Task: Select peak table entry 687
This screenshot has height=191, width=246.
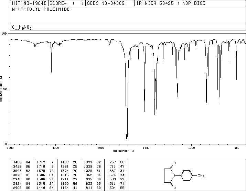Action: (113, 171)
